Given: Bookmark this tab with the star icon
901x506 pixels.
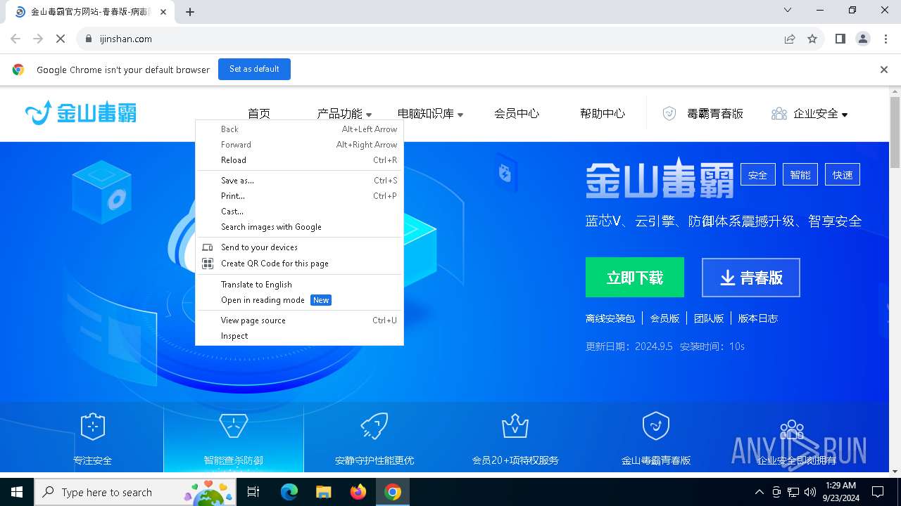Looking at the screenshot, I should click(x=812, y=39).
